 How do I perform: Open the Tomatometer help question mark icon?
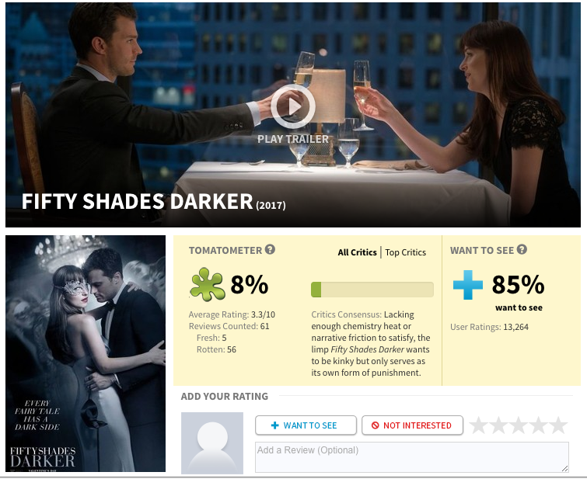270,249
